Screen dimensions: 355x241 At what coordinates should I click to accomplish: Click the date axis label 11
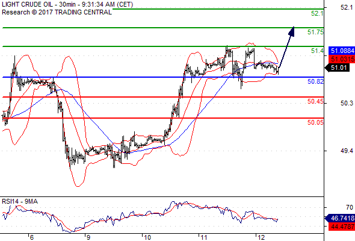pyautogui.click(x=204, y=237)
